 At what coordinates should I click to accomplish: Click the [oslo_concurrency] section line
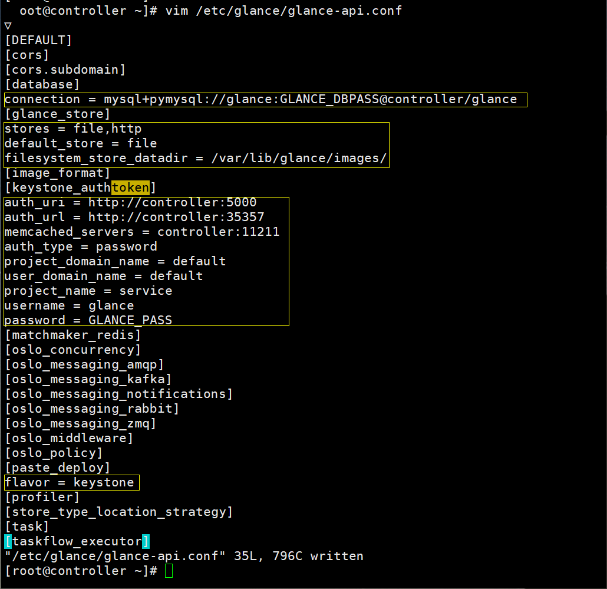coord(72,350)
